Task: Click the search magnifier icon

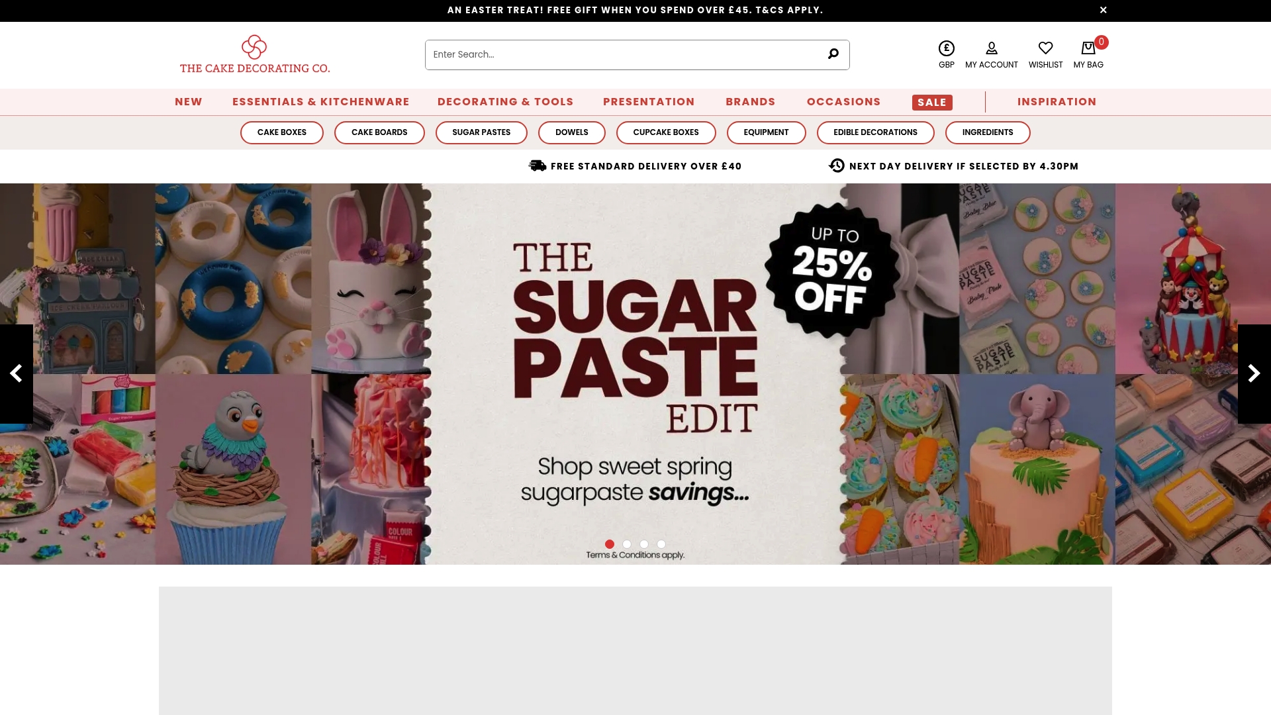Action: click(832, 54)
